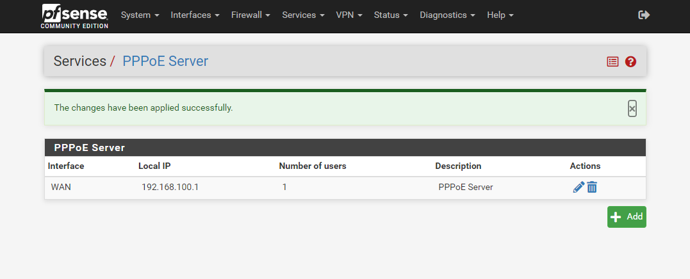Image resolution: width=690 pixels, height=279 pixels.
Task: Click the pencil edit icon for WAN row
Action: [x=578, y=187]
